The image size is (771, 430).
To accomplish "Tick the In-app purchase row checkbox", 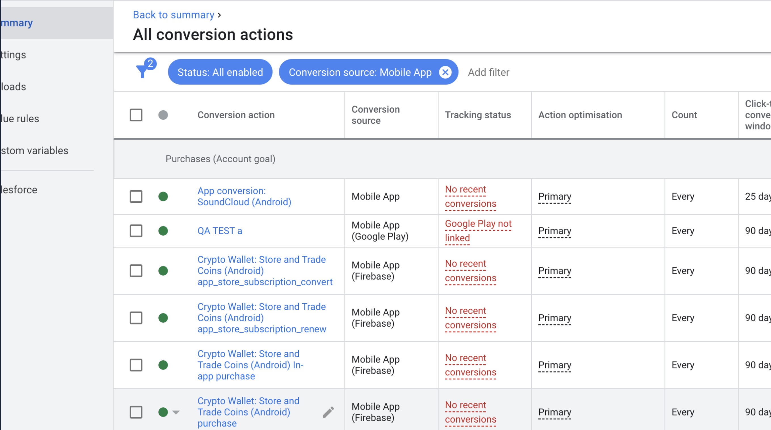I will pos(136,365).
